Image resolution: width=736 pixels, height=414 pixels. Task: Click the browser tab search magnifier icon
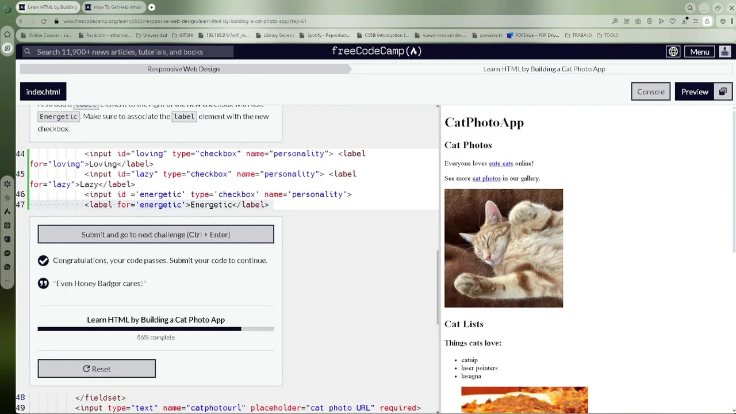690,7
